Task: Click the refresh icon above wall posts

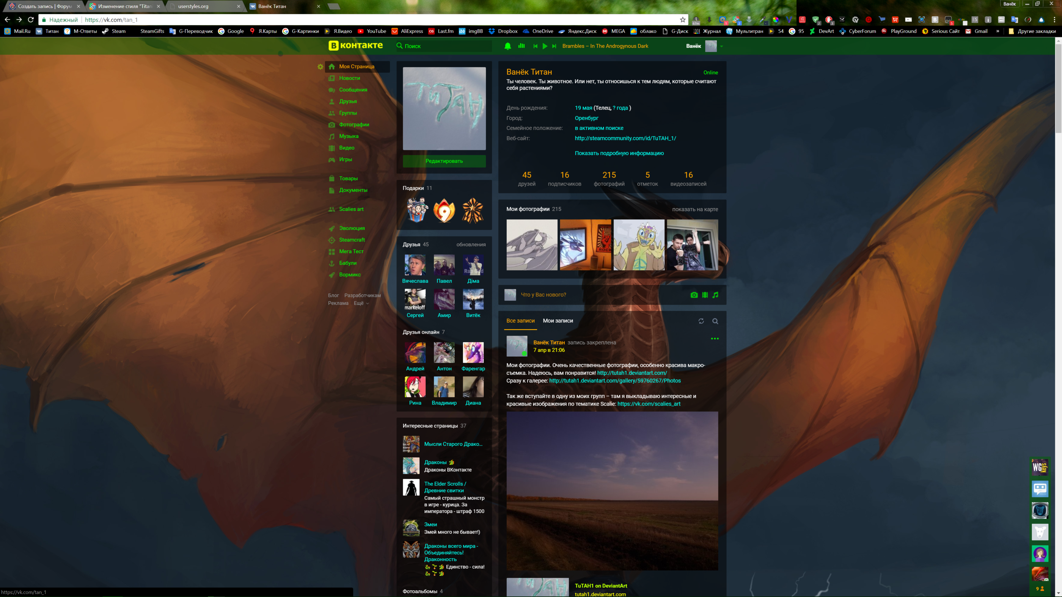Action: [701, 321]
